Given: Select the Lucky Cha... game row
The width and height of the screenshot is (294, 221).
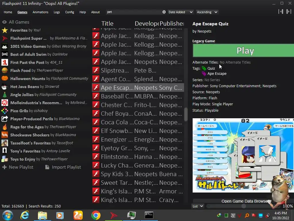Looking at the screenshot, I should point(138,165).
